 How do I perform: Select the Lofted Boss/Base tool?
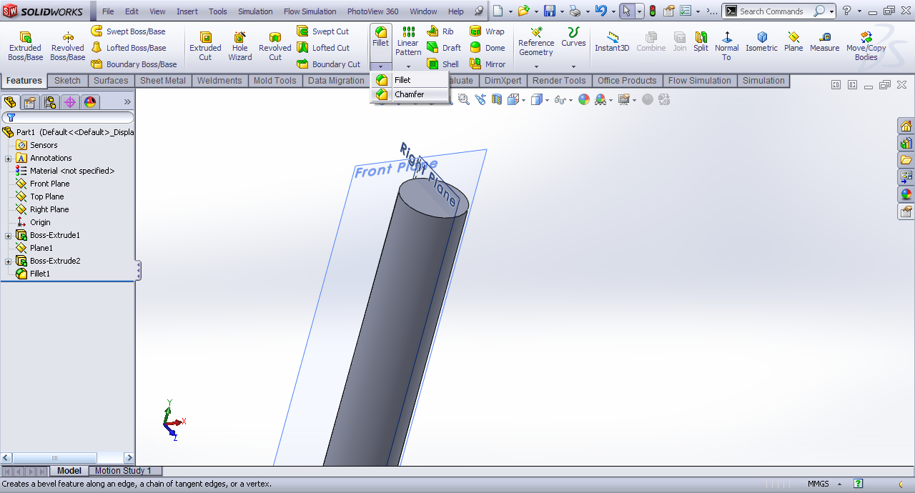129,48
